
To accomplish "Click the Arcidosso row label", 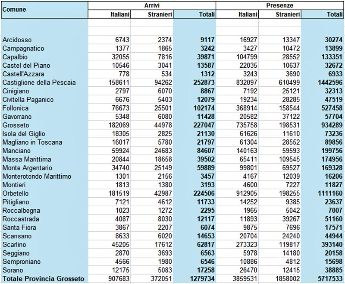I will [x=17, y=40].
